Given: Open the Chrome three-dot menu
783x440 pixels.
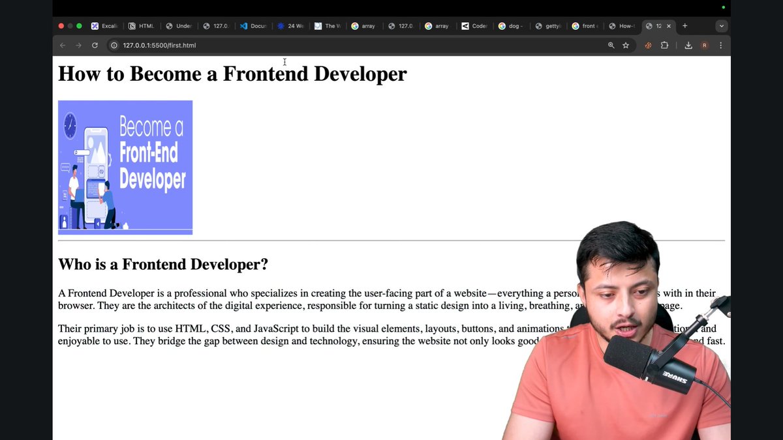Looking at the screenshot, I should coord(720,45).
